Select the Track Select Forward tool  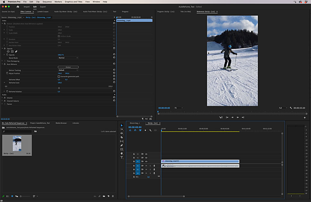(x=122, y=129)
